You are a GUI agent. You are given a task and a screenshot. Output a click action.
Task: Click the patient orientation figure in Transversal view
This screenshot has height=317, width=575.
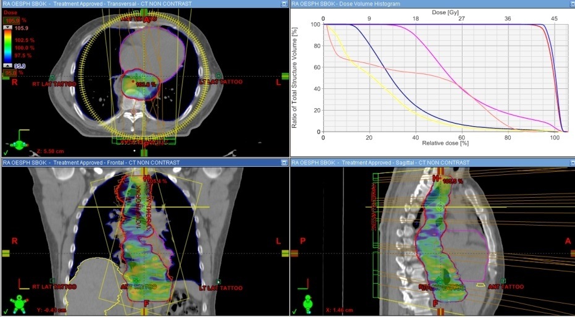pos(20,140)
